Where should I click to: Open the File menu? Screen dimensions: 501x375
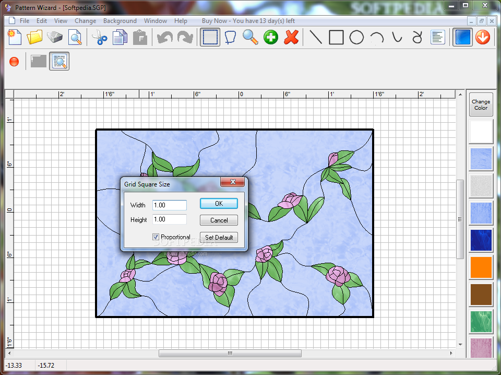pos(25,21)
